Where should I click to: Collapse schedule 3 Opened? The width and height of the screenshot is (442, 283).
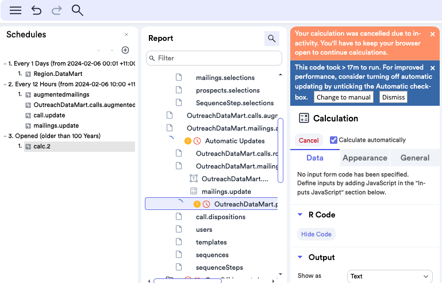pos(5,136)
